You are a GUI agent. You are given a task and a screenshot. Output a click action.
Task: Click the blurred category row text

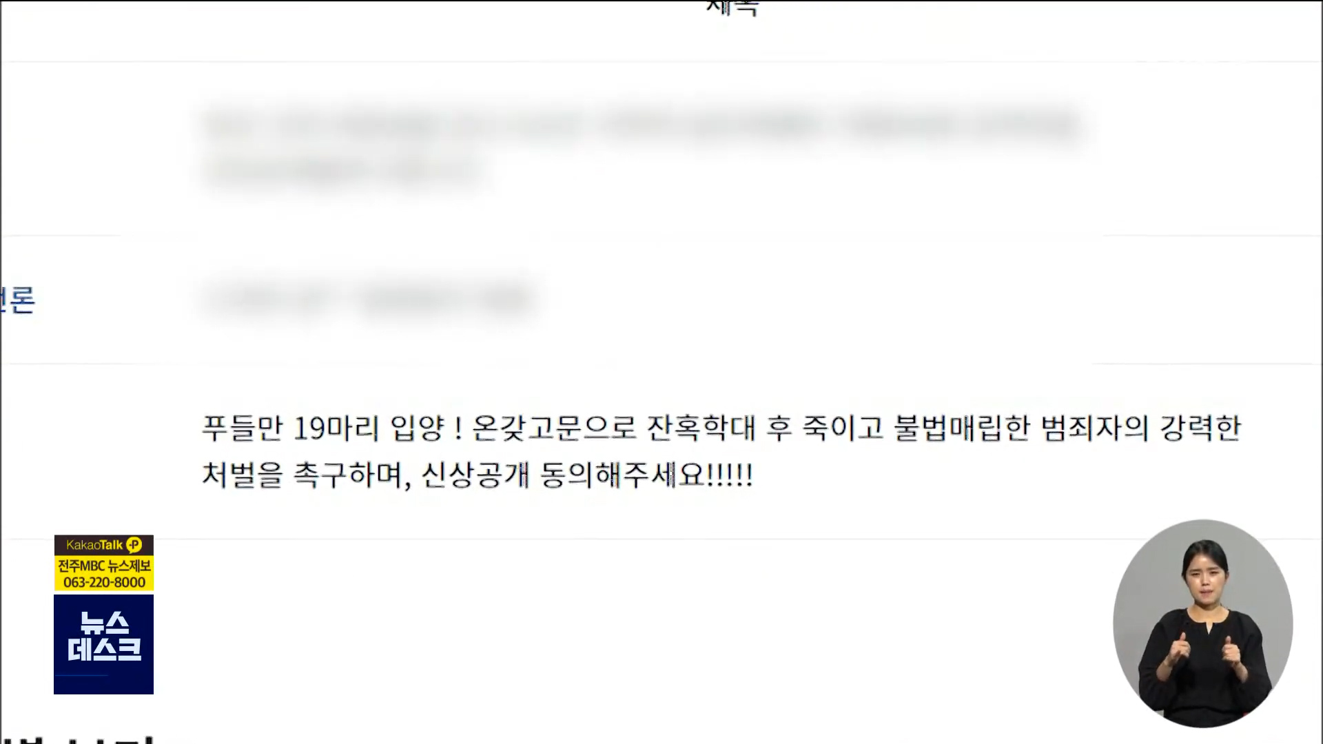coord(369,300)
